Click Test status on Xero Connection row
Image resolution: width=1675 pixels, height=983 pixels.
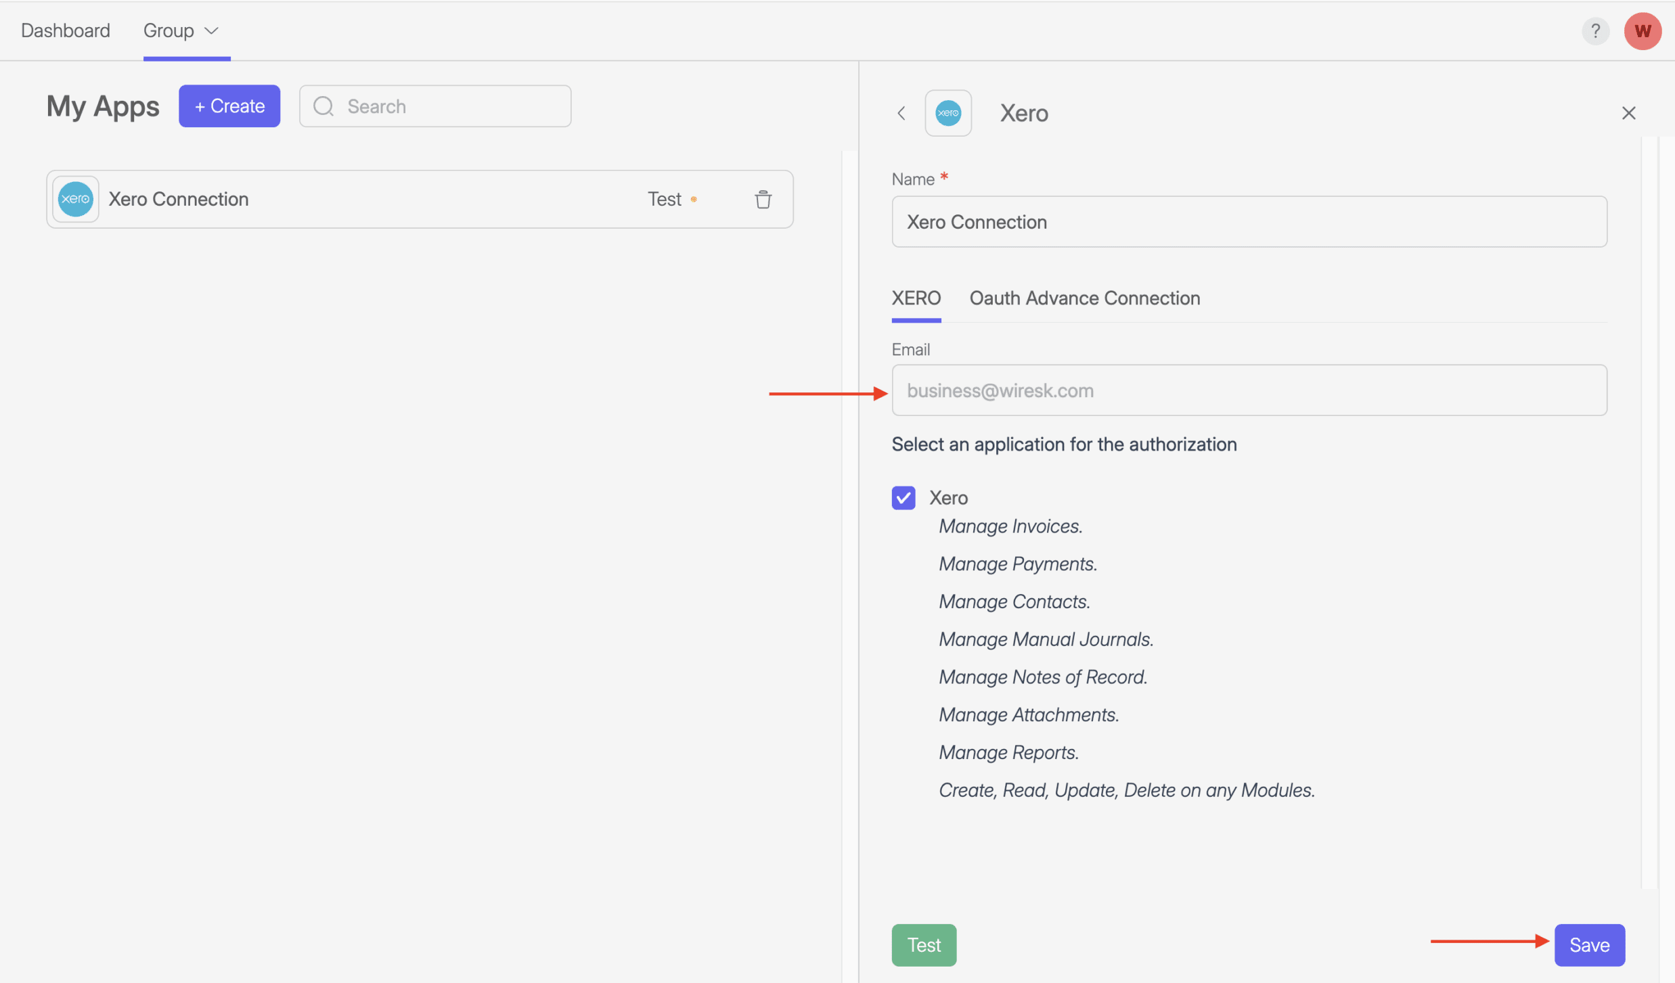coord(664,199)
